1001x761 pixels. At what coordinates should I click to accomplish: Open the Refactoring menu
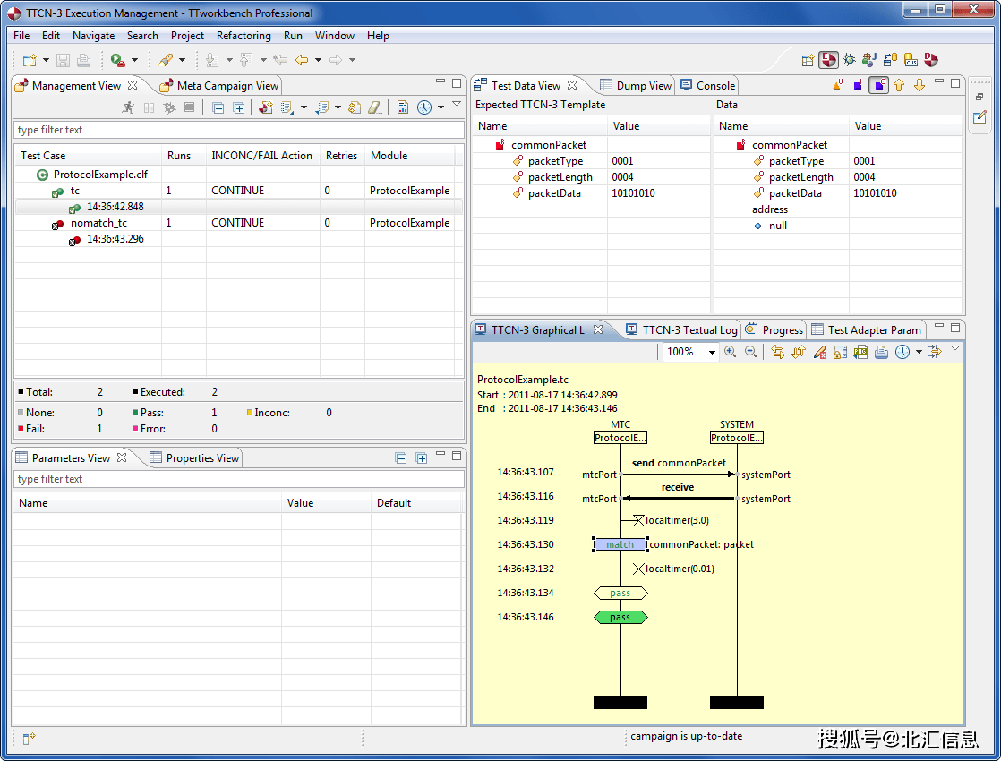(244, 36)
